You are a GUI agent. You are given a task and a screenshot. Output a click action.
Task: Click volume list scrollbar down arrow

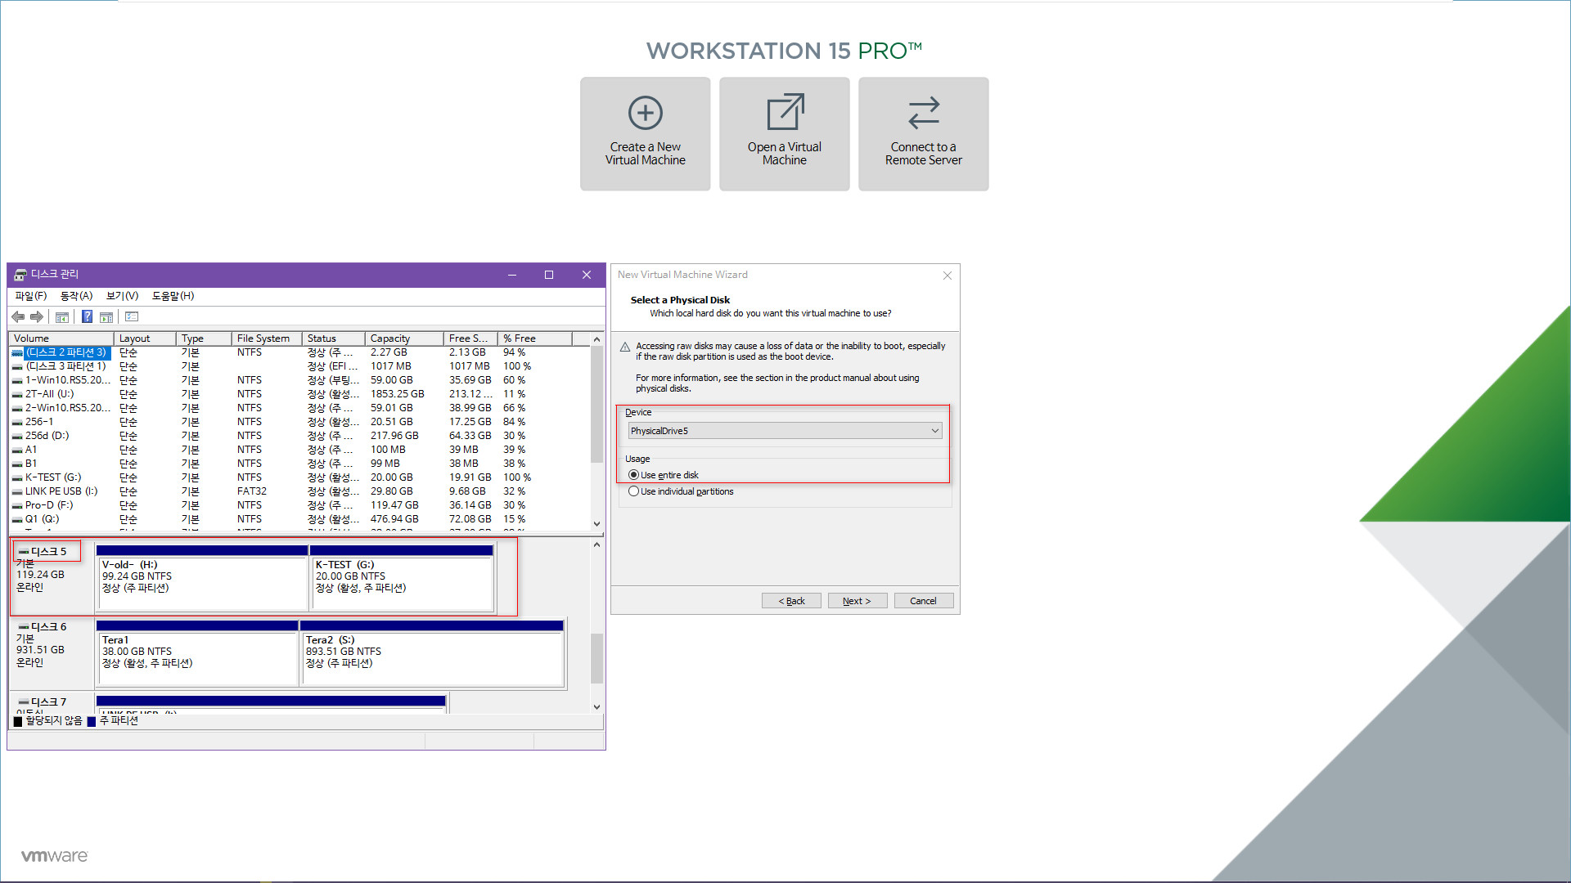pyautogui.click(x=596, y=524)
